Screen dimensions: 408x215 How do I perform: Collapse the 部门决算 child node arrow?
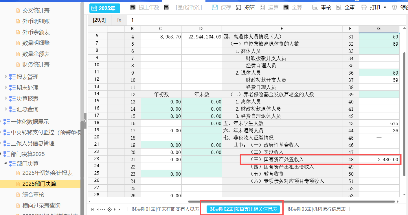point(6,164)
